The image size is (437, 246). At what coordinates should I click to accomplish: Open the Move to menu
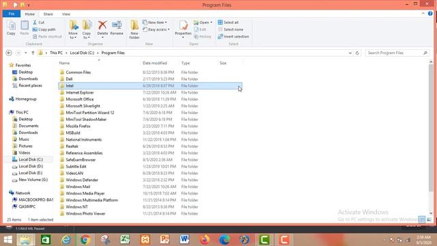(73, 29)
